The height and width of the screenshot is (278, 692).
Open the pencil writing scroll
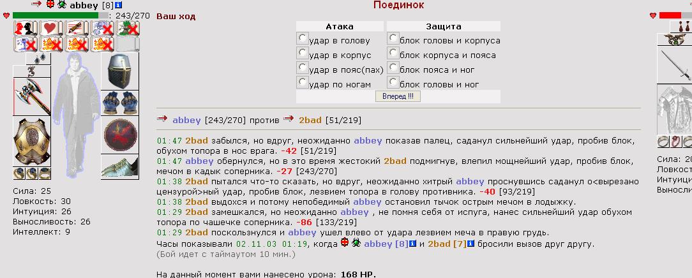pos(77,29)
